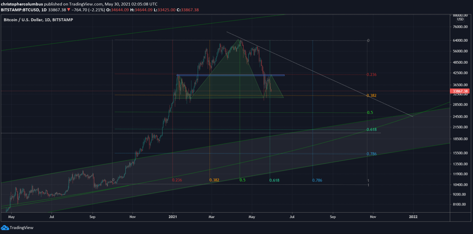
Task: Click the red 0.236 Fib retracement level label
Action: click(371, 75)
